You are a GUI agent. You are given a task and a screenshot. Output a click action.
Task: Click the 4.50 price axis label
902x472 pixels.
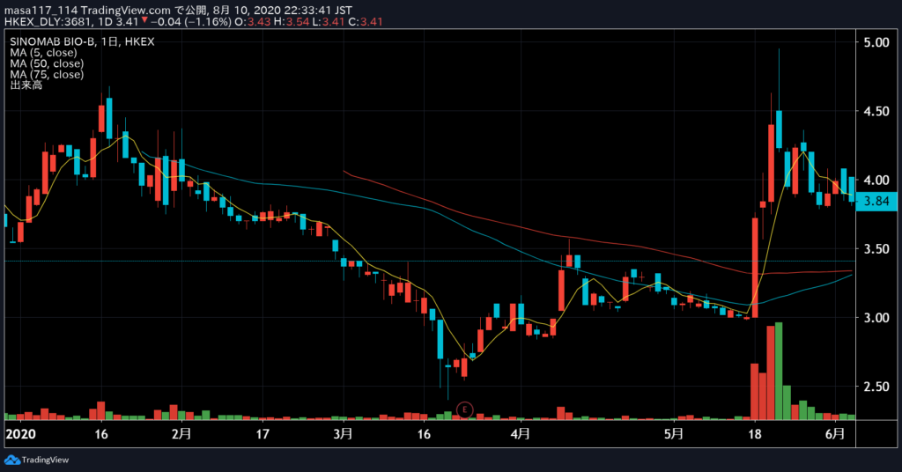pyautogui.click(x=876, y=111)
